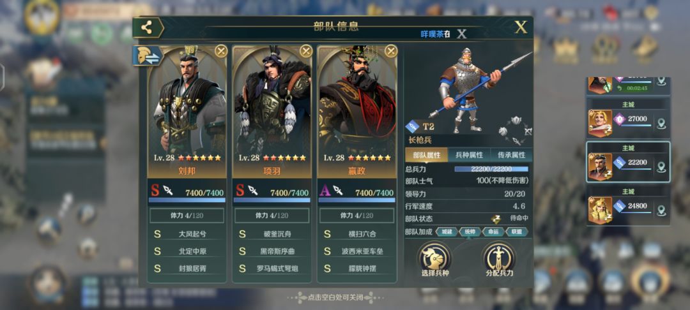The height and width of the screenshot is (310, 690).
Task: Remove 刘邦 with the X badge
Action: [x=221, y=52]
